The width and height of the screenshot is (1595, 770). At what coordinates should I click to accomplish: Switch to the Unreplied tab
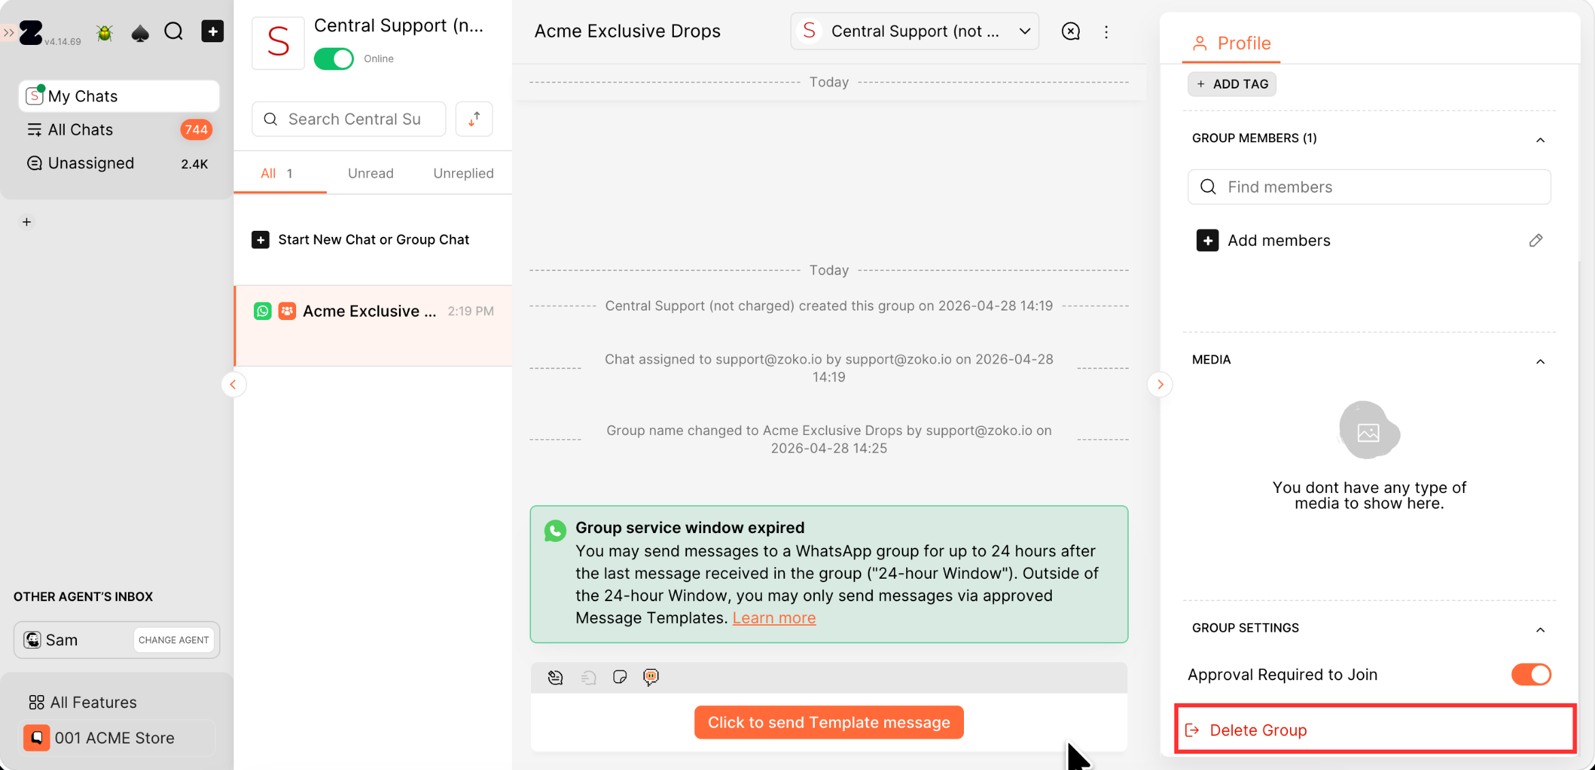click(x=463, y=173)
